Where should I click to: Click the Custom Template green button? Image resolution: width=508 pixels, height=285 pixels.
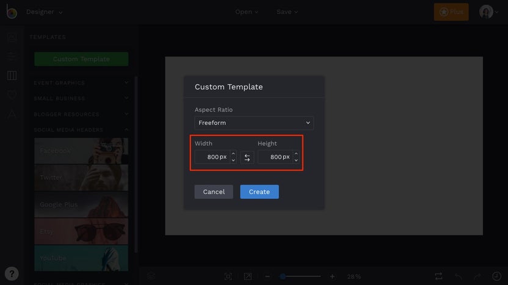(x=81, y=59)
